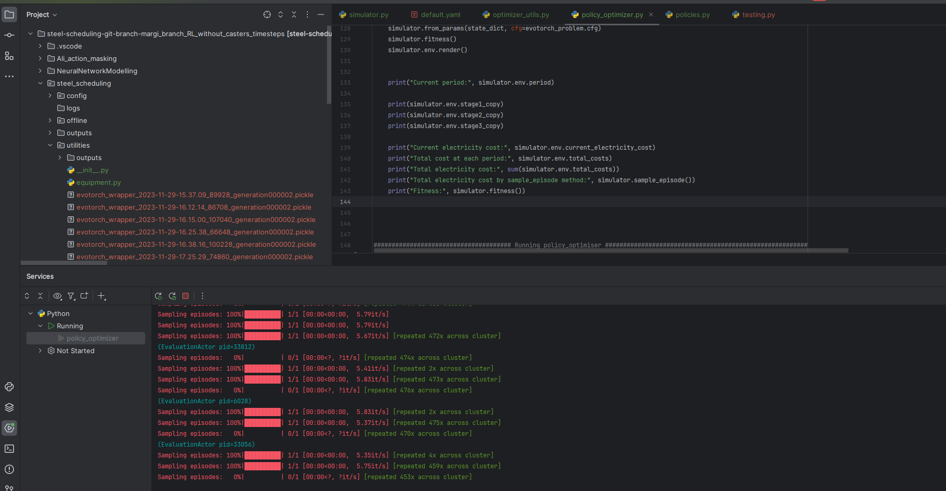Expand the Not Started services node
Screen dimensions: 946x491
click(40, 351)
